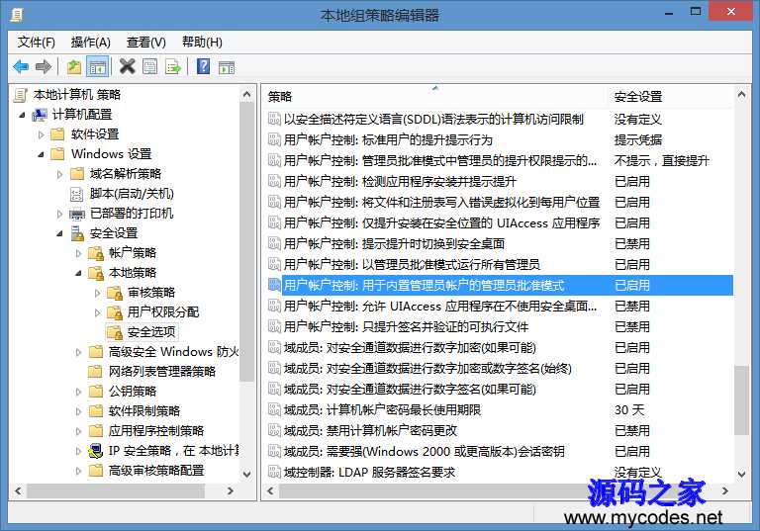Click the Export List toolbar icon
The width and height of the screenshot is (760, 531).
click(x=172, y=67)
